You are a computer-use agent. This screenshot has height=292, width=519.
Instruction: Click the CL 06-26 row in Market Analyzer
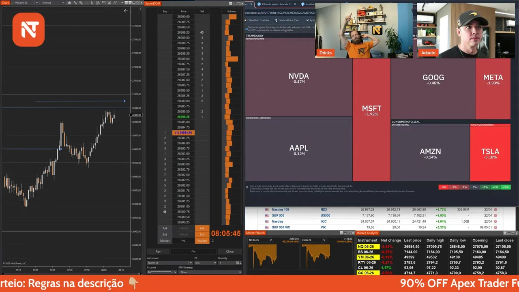437,268
